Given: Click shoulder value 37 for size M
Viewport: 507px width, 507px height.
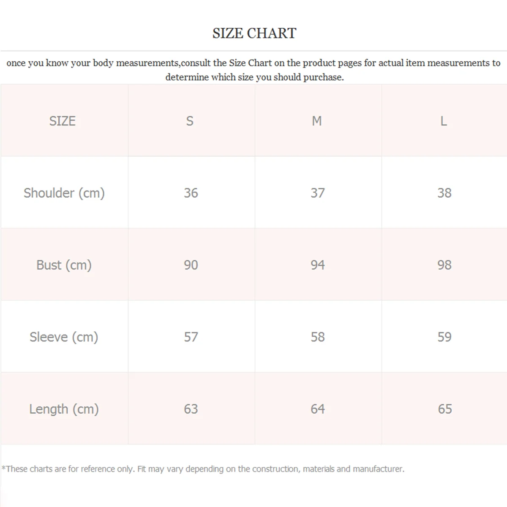Looking at the screenshot, I should tap(318, 193).
